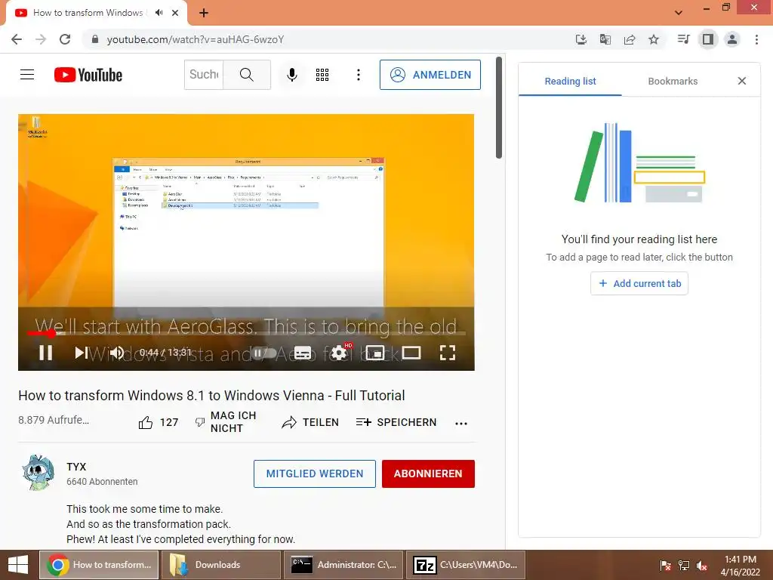The height and width of the screenshot is (580, 773).
Task: Subscribe with ABONNIEREN button
Action: tap(428, 474)
